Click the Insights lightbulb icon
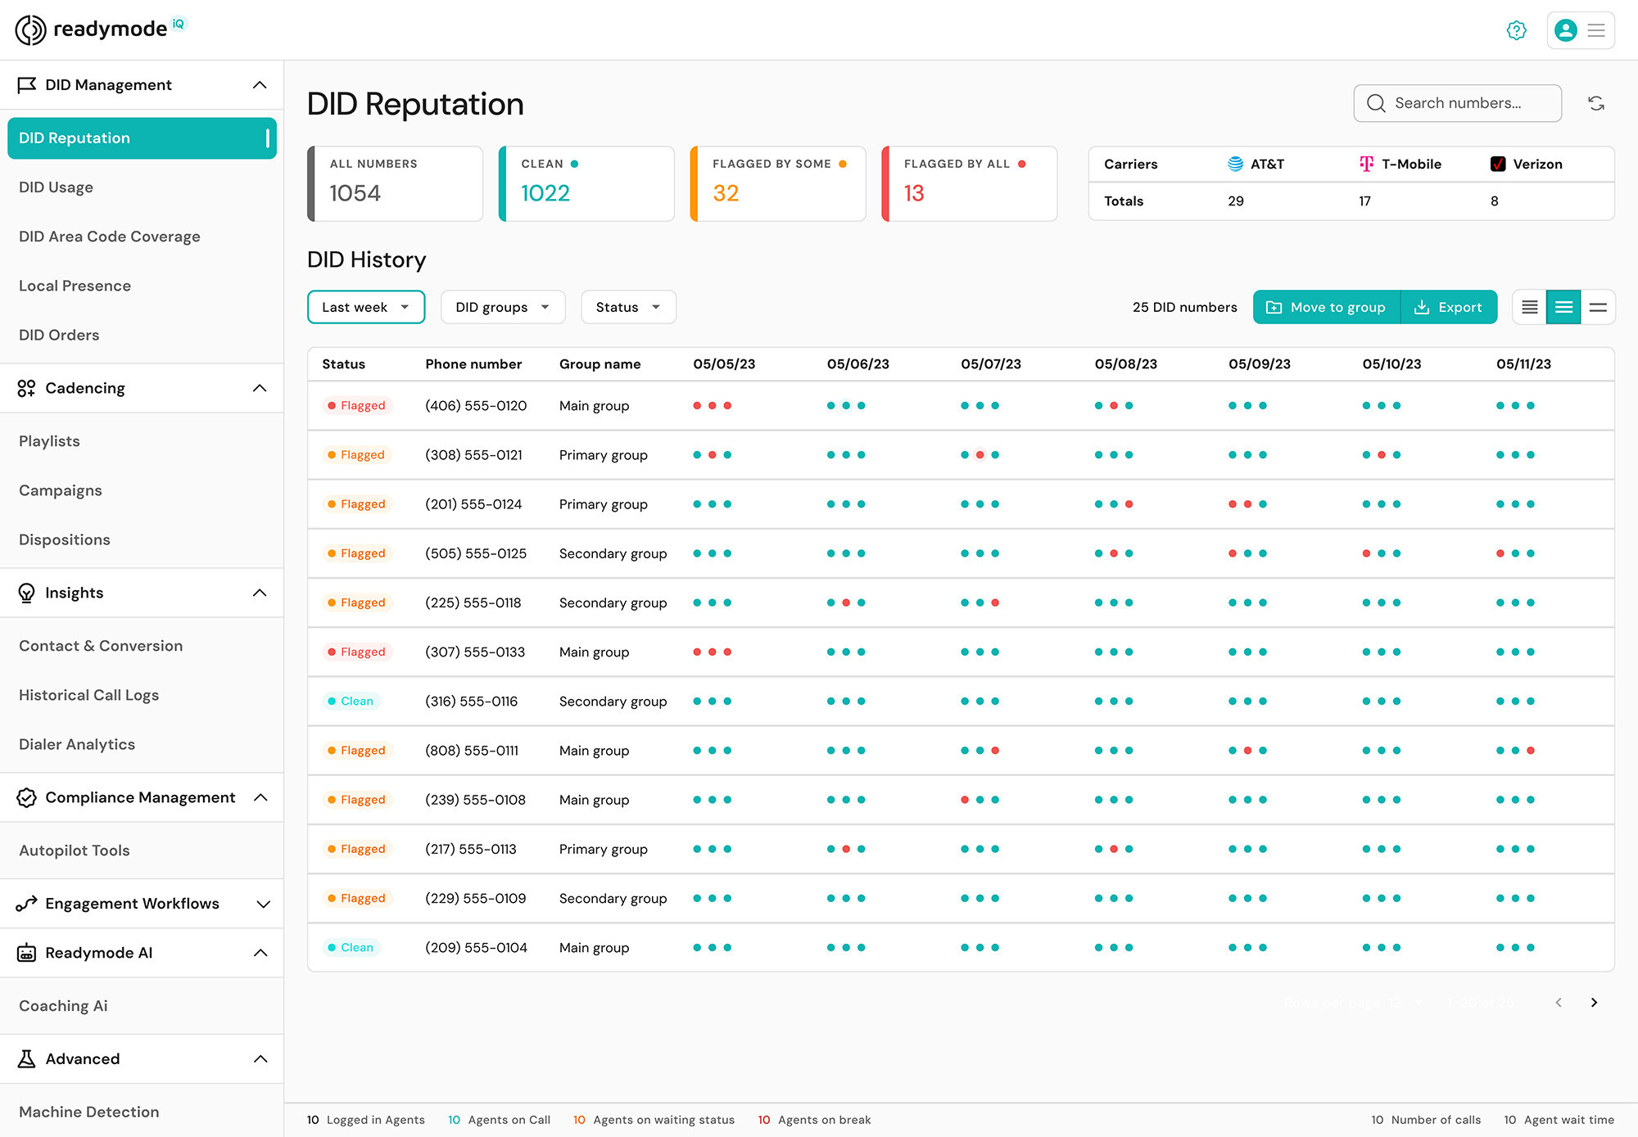The width and height of the screenshot is (1638, 1137). pyautogui.click(x=26, y=593)
